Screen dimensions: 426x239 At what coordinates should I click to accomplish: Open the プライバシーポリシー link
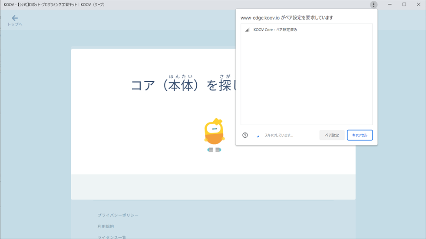118,215
